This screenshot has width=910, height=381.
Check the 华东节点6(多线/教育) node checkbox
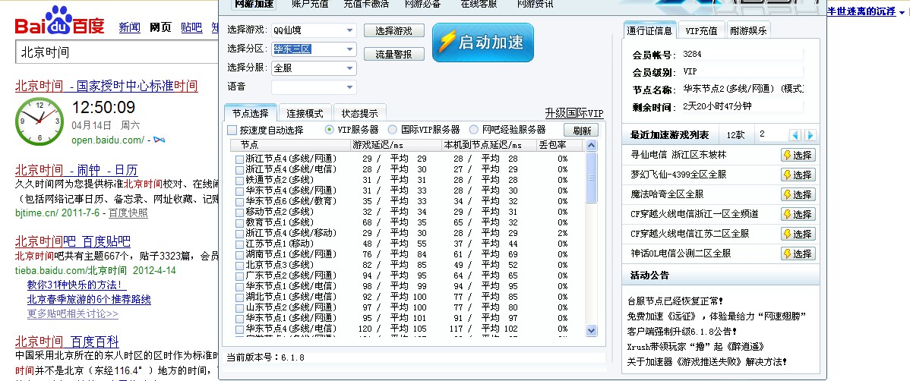coord(239,201)
